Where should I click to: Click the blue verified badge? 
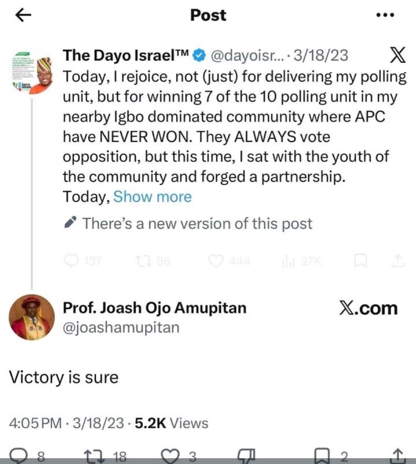(198, 55)
